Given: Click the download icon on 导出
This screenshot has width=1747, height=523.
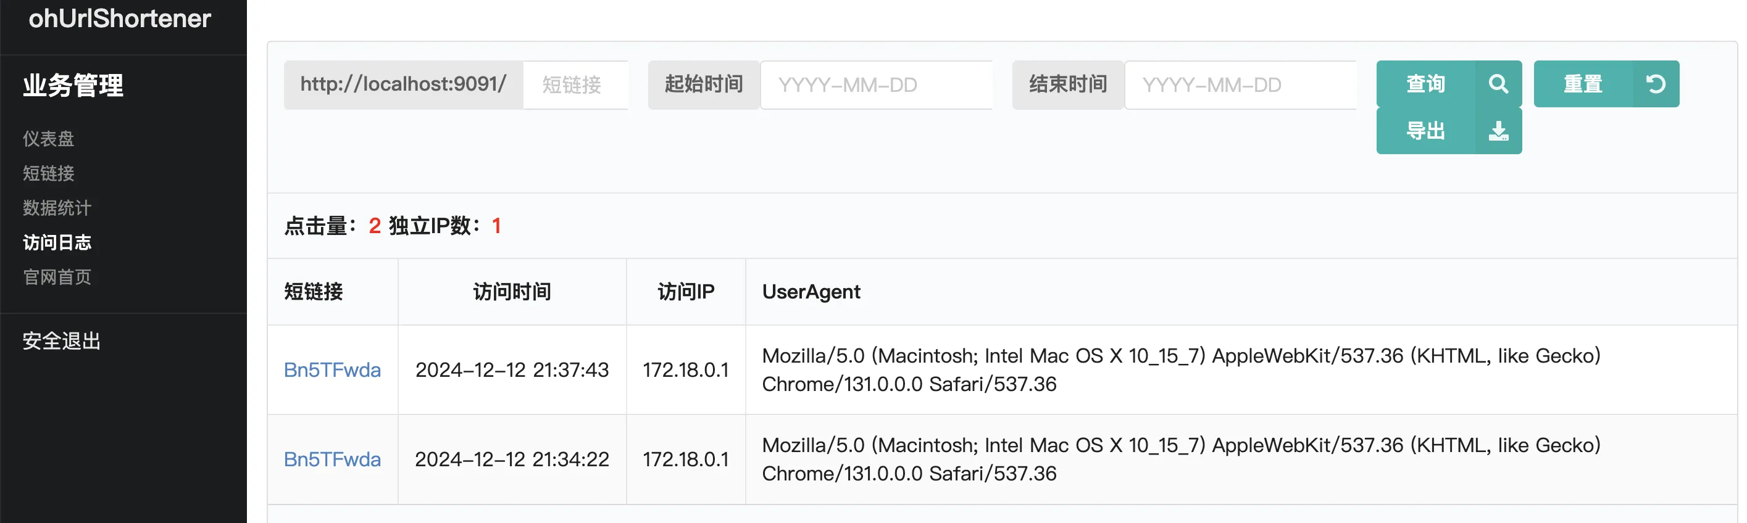Looking at the screenshot, I should coord(1498,131).
